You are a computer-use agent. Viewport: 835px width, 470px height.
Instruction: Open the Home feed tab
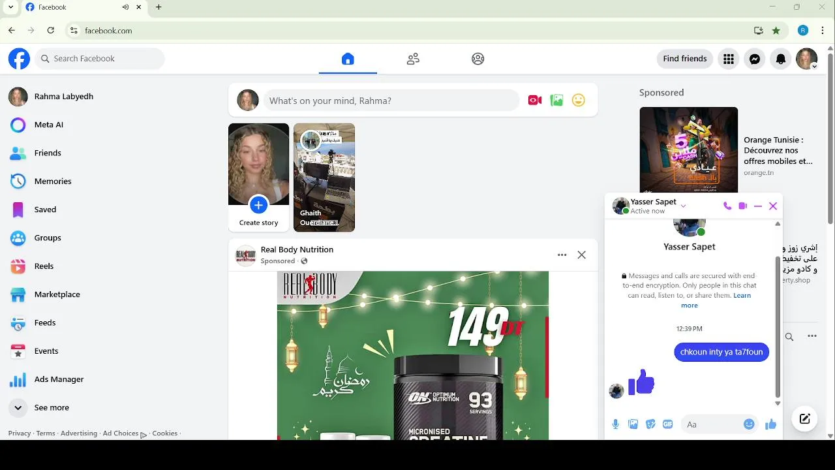(348, 59)
